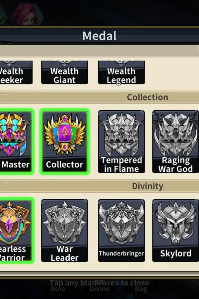Choose the War Leader medal
199x299 pixels.
65,230
